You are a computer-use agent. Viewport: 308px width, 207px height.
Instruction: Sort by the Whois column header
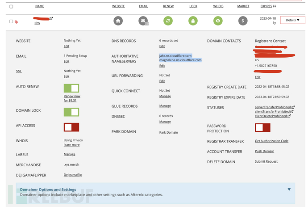pyautogui.click(x=218, y=6)
